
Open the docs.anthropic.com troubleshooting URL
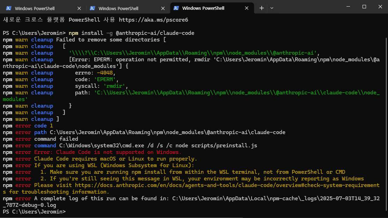[x=227, y=185]
